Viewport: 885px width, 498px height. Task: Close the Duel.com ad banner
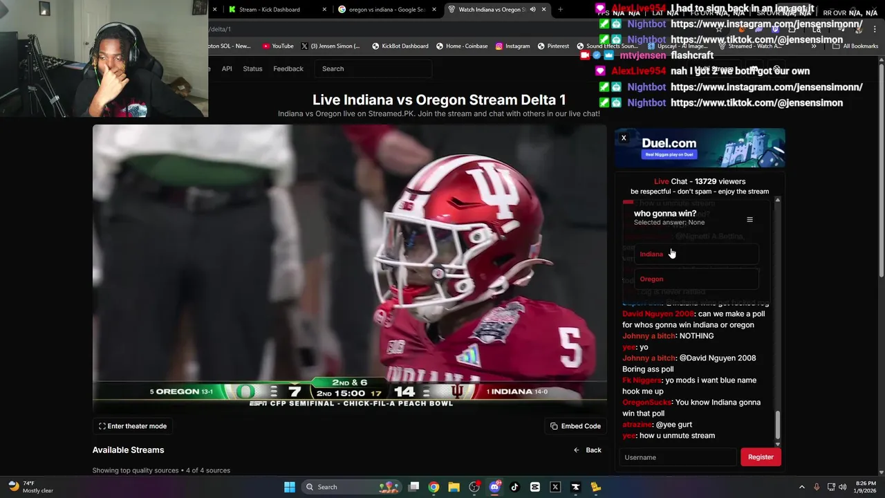coord(624,138)
